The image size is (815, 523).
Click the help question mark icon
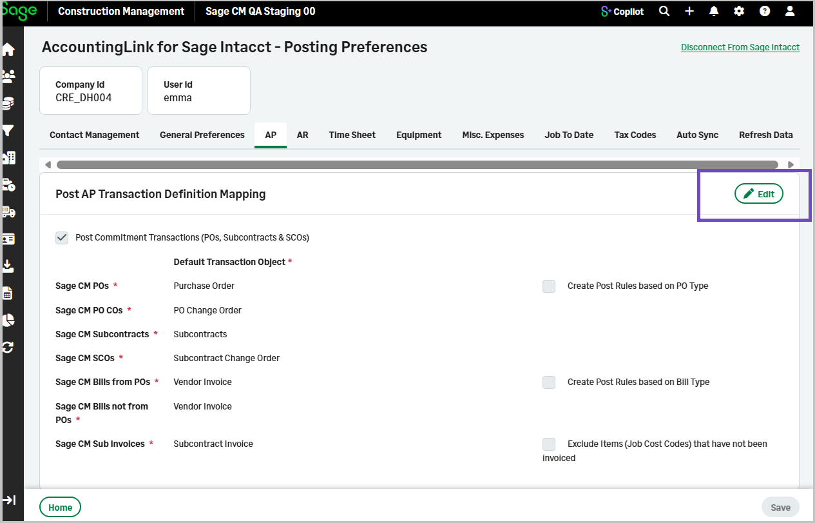coord(765,12)
